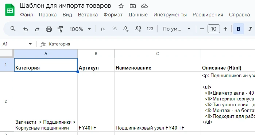Click the move to folder icon
Viewport: 255px width, 135px height.
[x=133, y=6]
